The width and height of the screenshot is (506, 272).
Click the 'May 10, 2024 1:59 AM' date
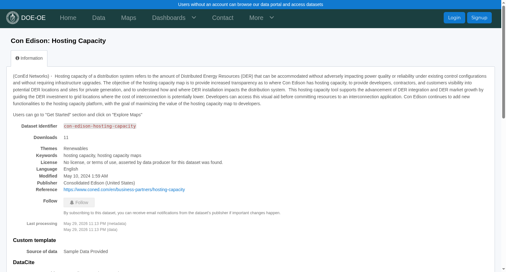click(x=86, y=176)
